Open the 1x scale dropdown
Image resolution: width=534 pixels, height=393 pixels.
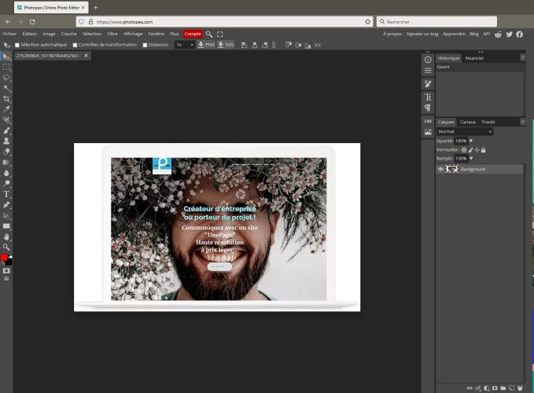pyautogui.click(x=185, y=45)
